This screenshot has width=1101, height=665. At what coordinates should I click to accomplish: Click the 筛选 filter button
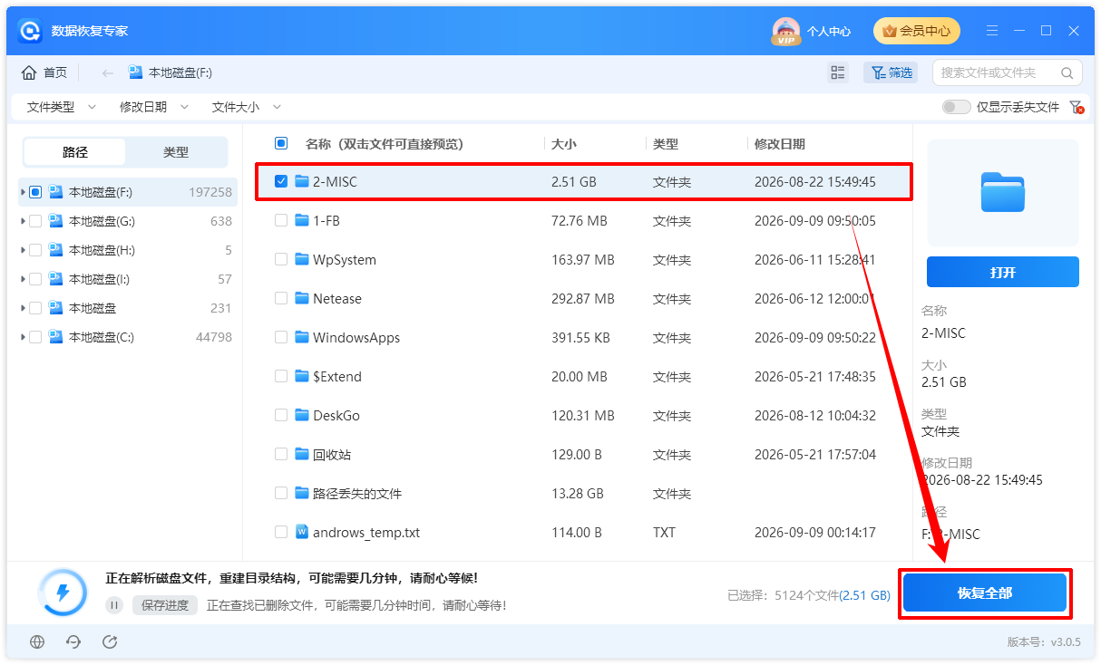coord(891,72)
